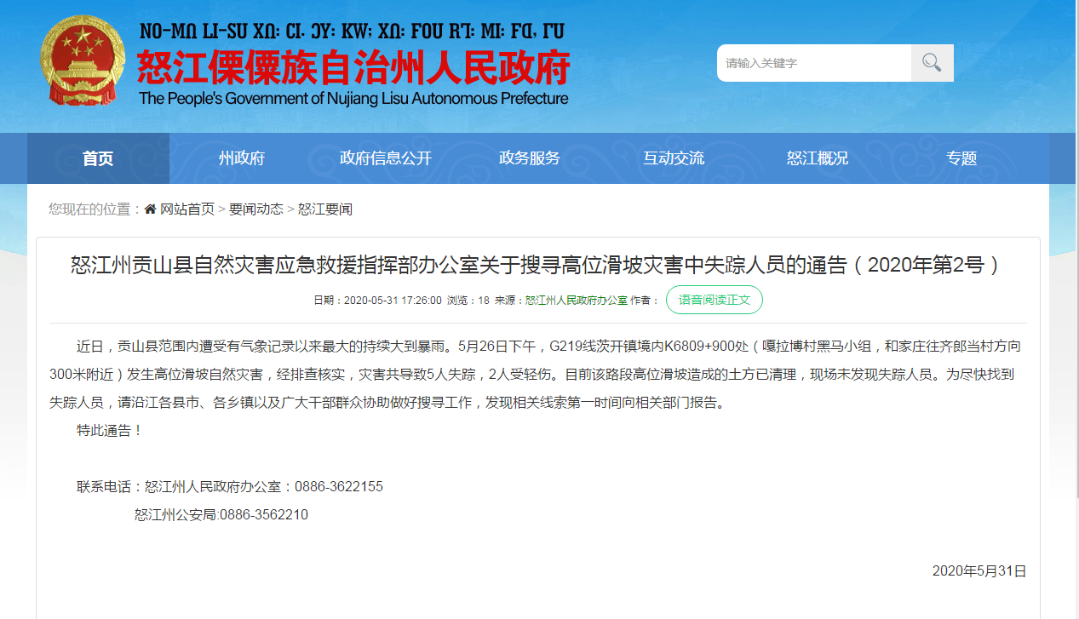Screen dimensions: 1079x619
Task: Go to 政府信息公开 section
Action: [386, 158]
